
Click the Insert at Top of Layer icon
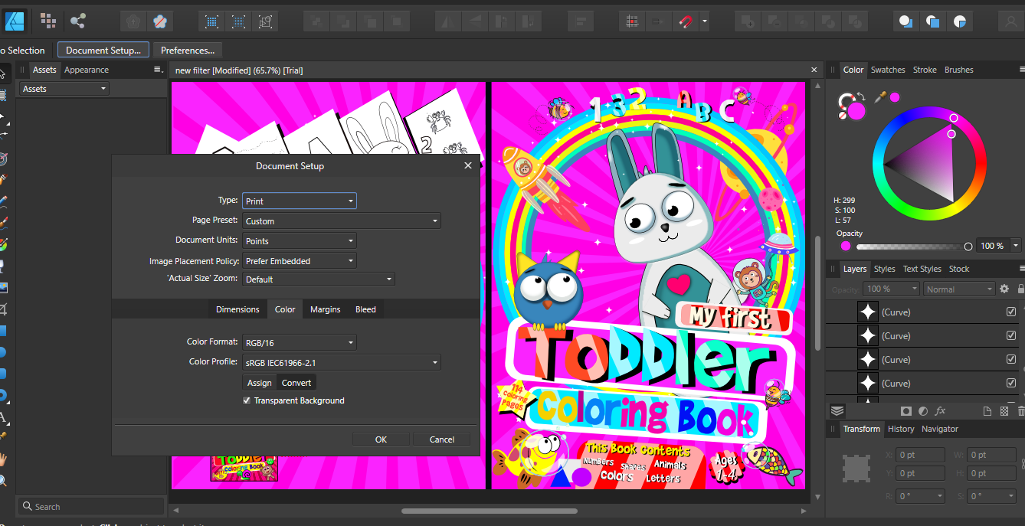[x=932, y=21]
